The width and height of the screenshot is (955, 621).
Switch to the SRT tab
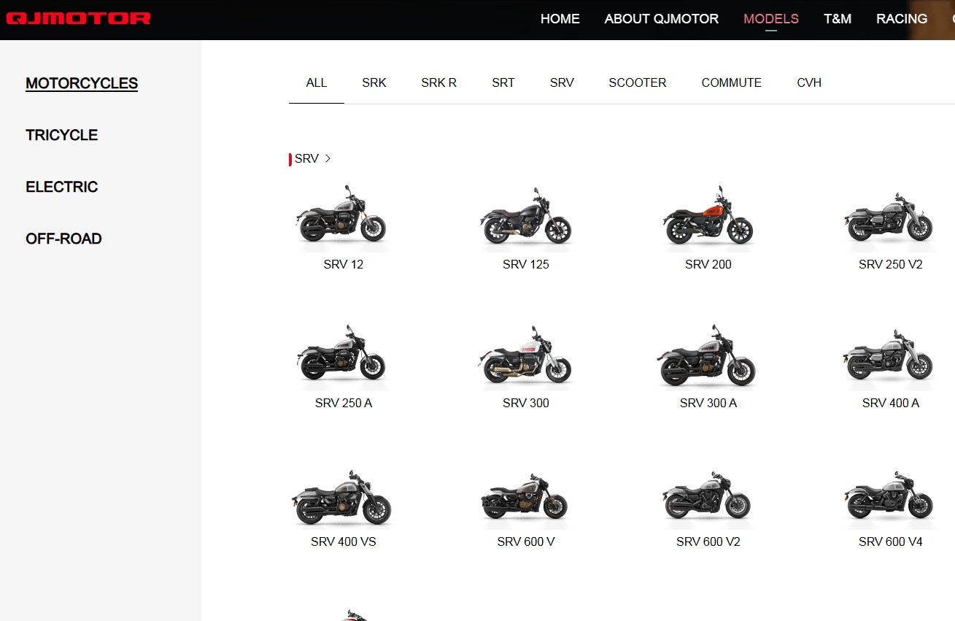point(503,82)
